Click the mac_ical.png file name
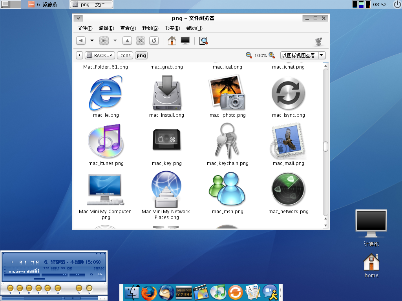The image size is (402, 301). click(x=227, y=67)
